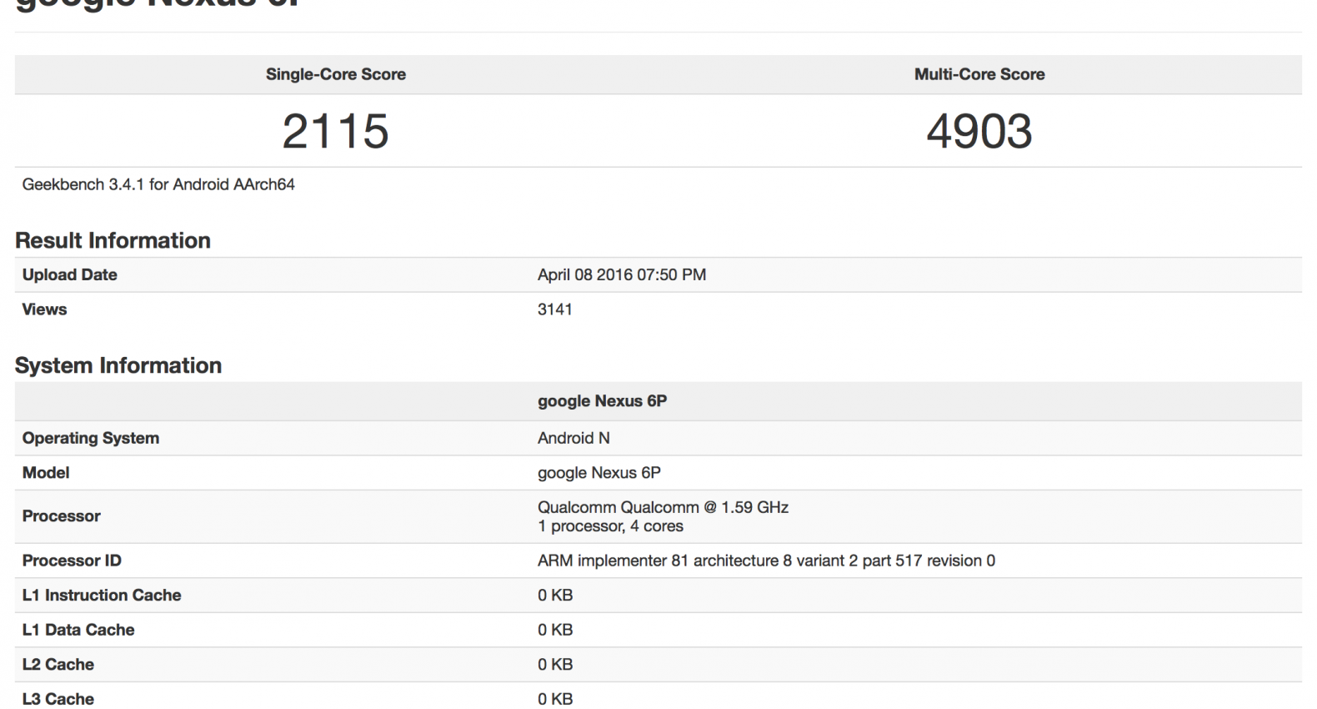The width and height of the screenshot is (1317, 709).
Task: Click the Result Information heading
Action: (x=113, y=240)
